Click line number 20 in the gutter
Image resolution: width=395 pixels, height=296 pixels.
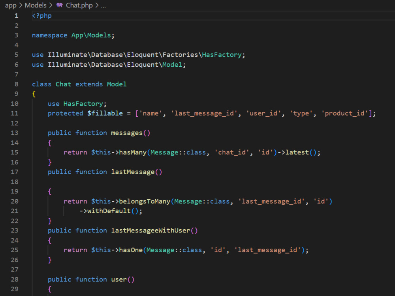14,201
